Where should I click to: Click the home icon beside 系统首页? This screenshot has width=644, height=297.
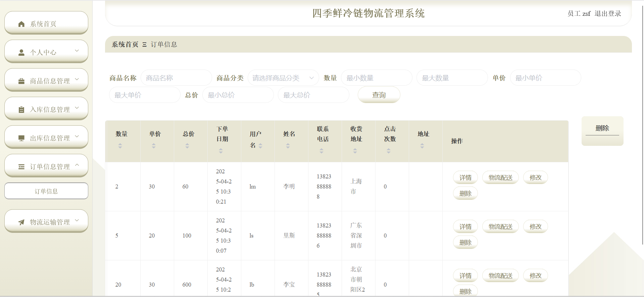tap(21, 24)
